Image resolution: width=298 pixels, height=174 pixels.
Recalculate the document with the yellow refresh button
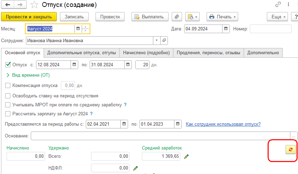(291, 149)
